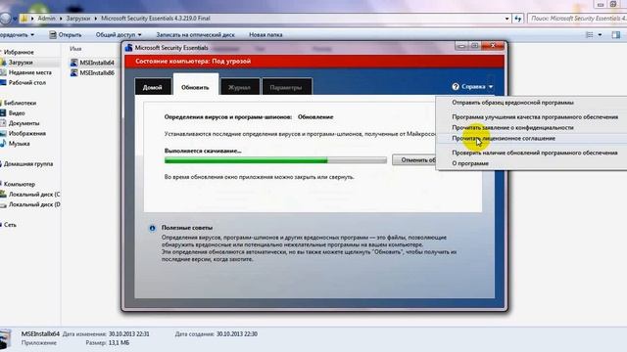Open the Справка dropdown arrow

(x=491, y=87)
